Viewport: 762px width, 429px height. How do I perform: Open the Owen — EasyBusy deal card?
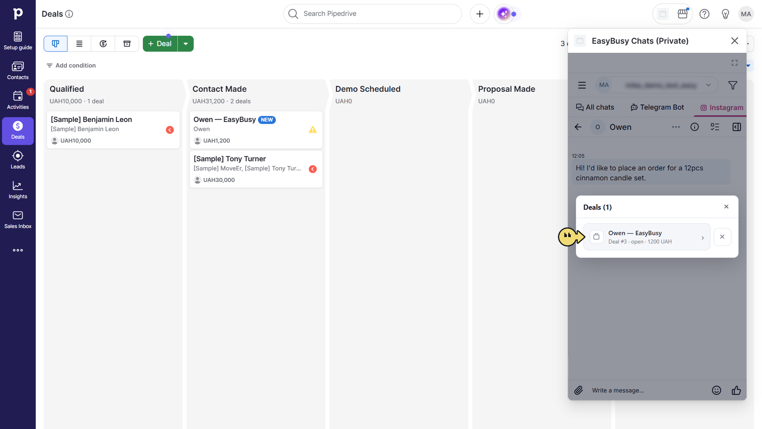click(256, 130)
